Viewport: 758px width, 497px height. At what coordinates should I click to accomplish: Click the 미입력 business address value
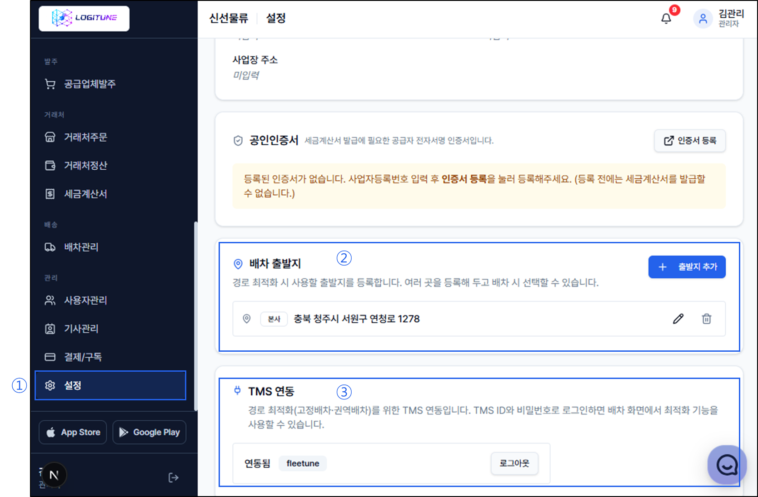246,75
